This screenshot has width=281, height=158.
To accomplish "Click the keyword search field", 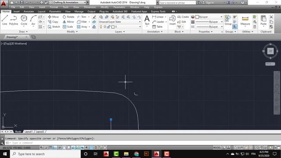I will [x=177, y=3].
